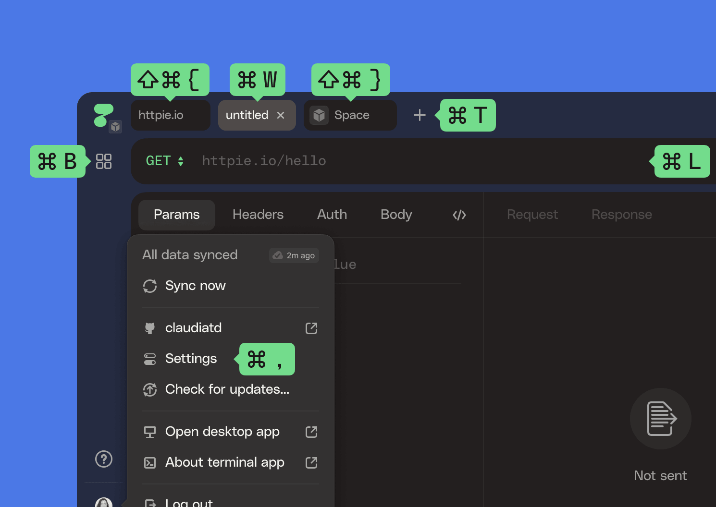
Task: Select About terminal app
Action: pos(231,463)
